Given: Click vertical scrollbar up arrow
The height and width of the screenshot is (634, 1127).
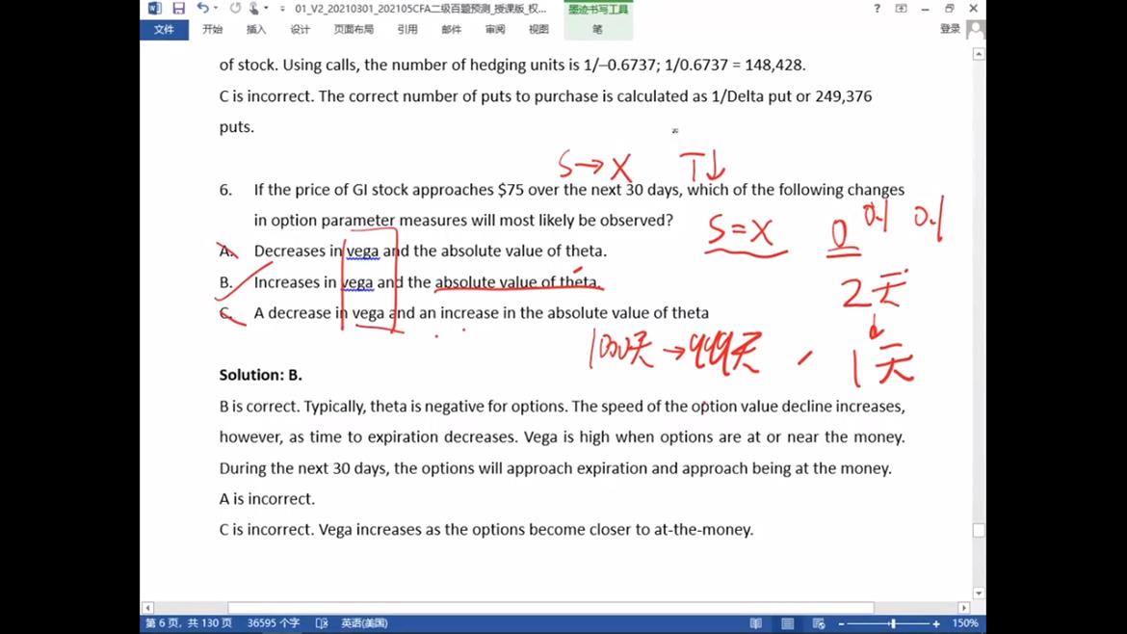Looking at the screenshot, I should (979, 55).
